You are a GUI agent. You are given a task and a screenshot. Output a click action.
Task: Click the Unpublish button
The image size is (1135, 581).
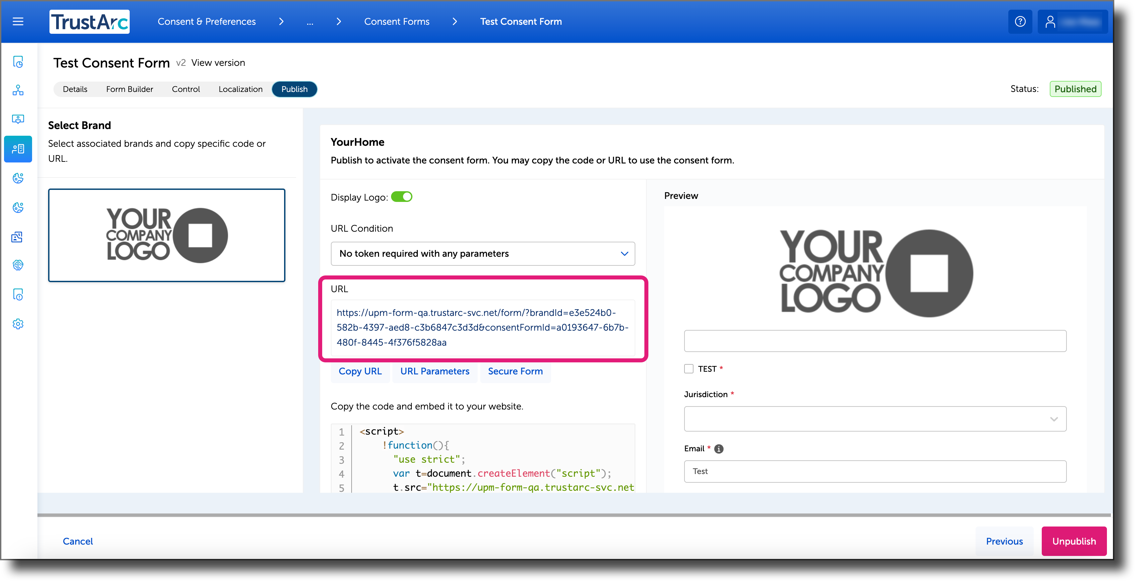(1074, 541)
